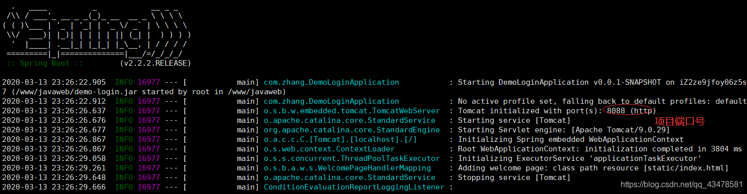747x194 pixels.
Task: Click the WelcomePageHandlerMapping logger name
Action: click(x=347, y=168)
